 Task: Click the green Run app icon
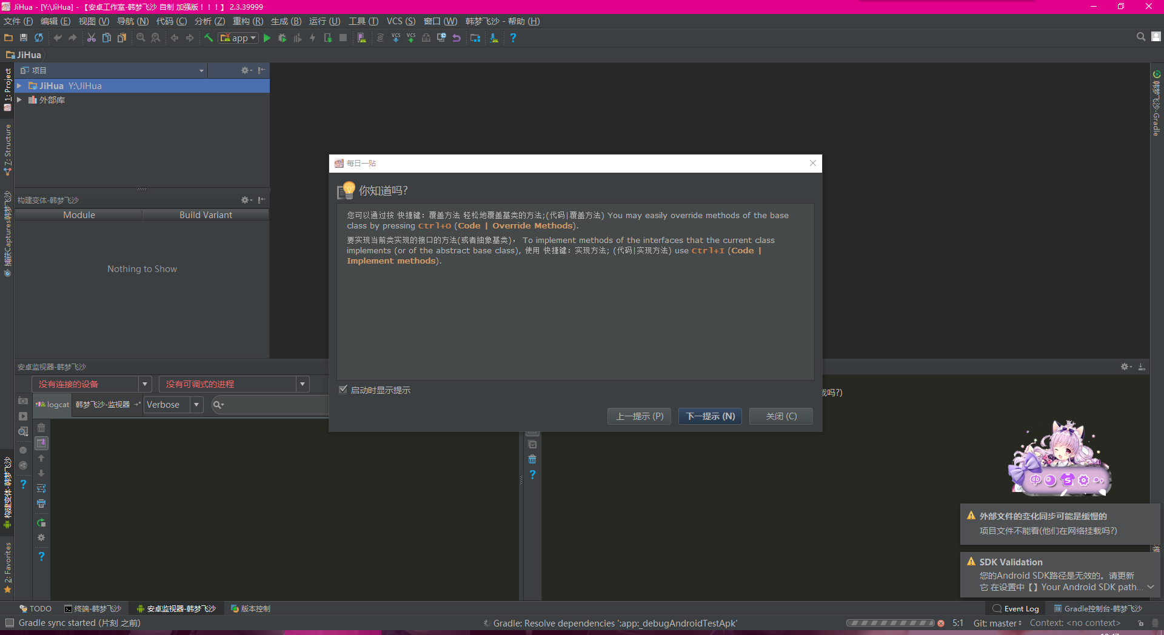pos(267,38)
